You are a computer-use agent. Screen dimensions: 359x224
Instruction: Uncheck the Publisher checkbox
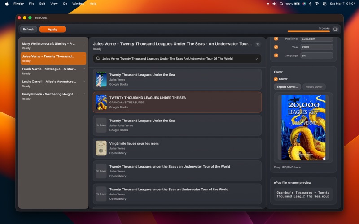point(276,39)
